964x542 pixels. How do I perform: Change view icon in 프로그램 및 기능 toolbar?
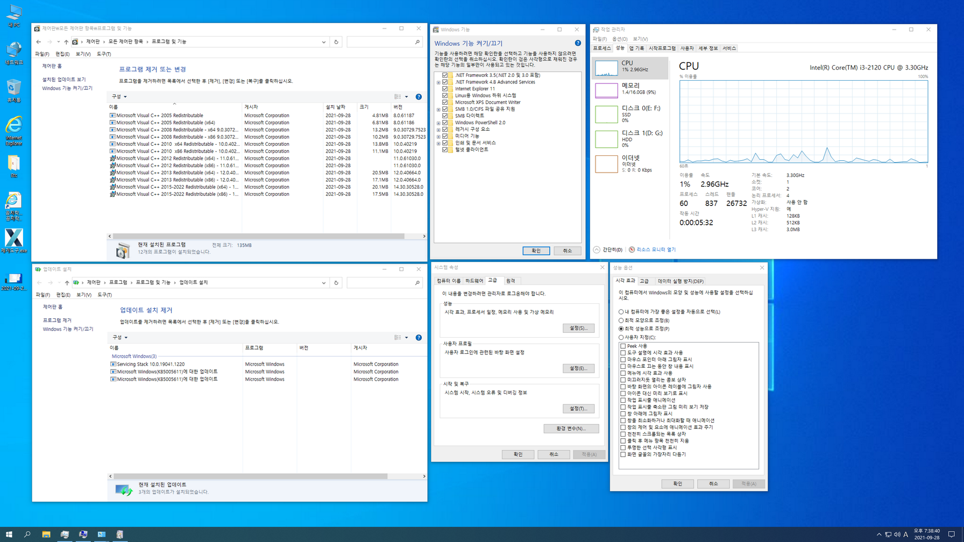tap(398, 97)
